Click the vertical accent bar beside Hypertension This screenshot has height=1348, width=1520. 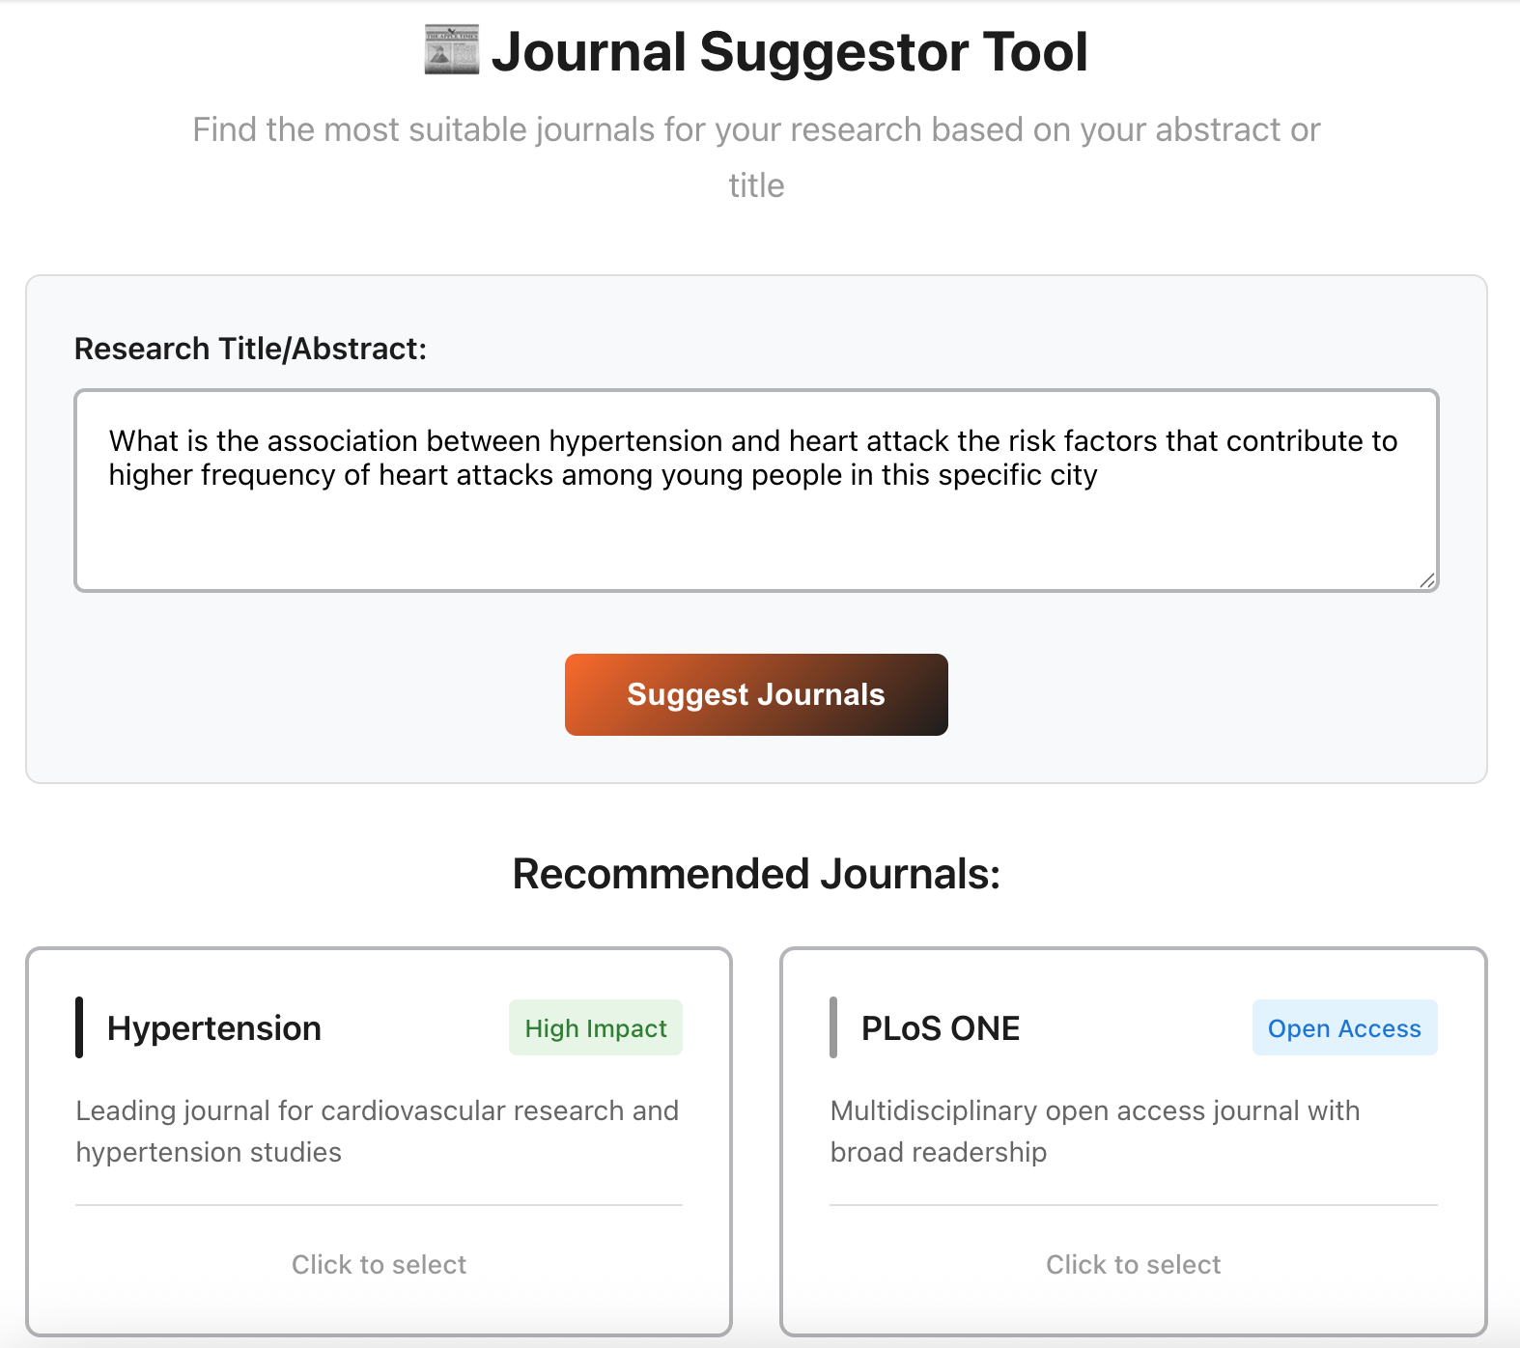click(81, 1027)
